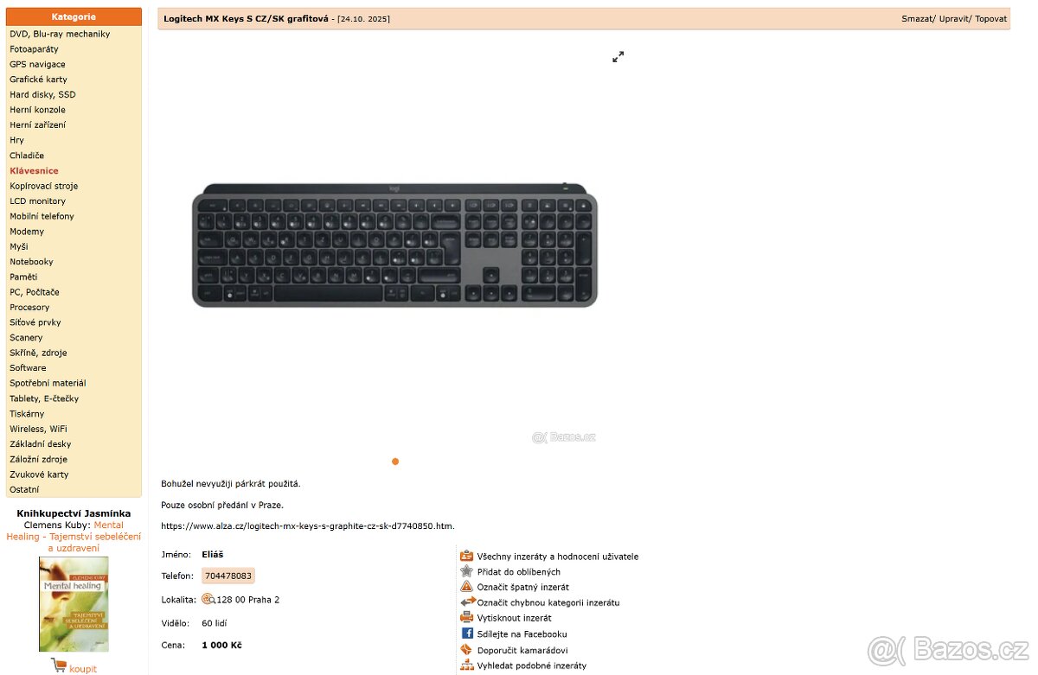Click the Vyhledat podobné inzeráty icon
Screen dimensions: 1038x675
click(467, 665)
